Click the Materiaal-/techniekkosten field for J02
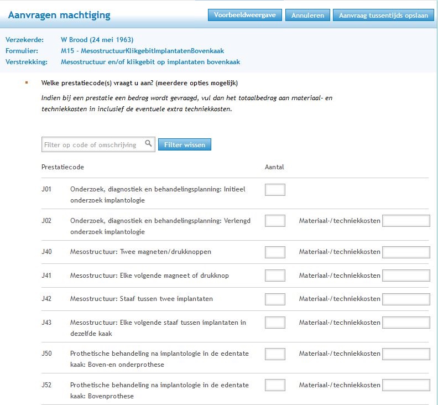Image resolution: width=438 pixels, height=405 pixels. tap(406, 221)
